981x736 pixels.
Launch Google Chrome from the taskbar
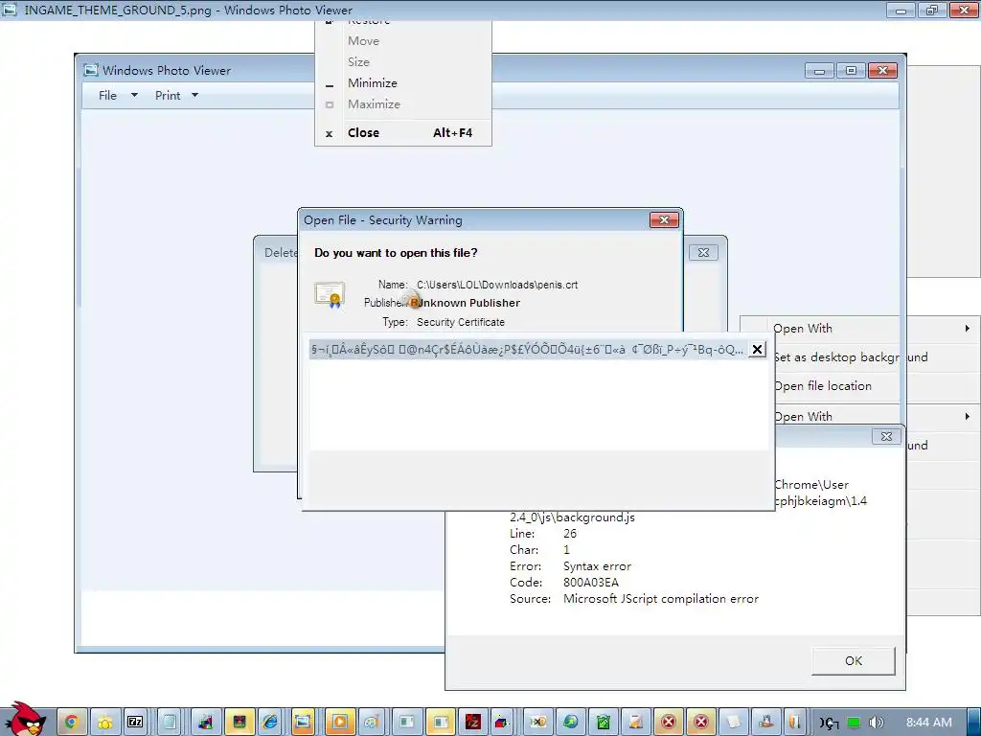click(72, 723)
